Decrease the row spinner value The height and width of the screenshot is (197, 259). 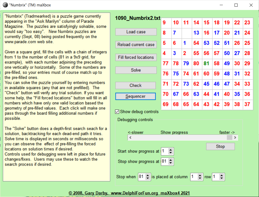(222, 178)
